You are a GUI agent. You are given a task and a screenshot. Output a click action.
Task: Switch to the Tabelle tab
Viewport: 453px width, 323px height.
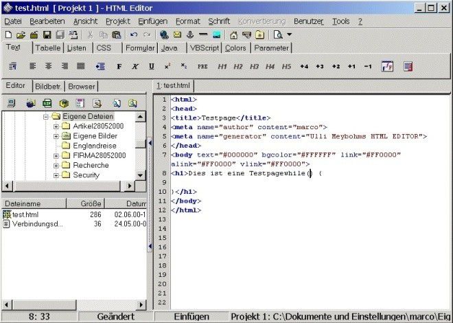pyautogui.click(x=47, y=48)
